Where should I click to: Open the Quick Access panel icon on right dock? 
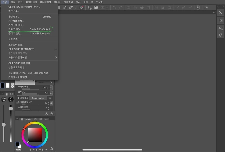[221, 13]
